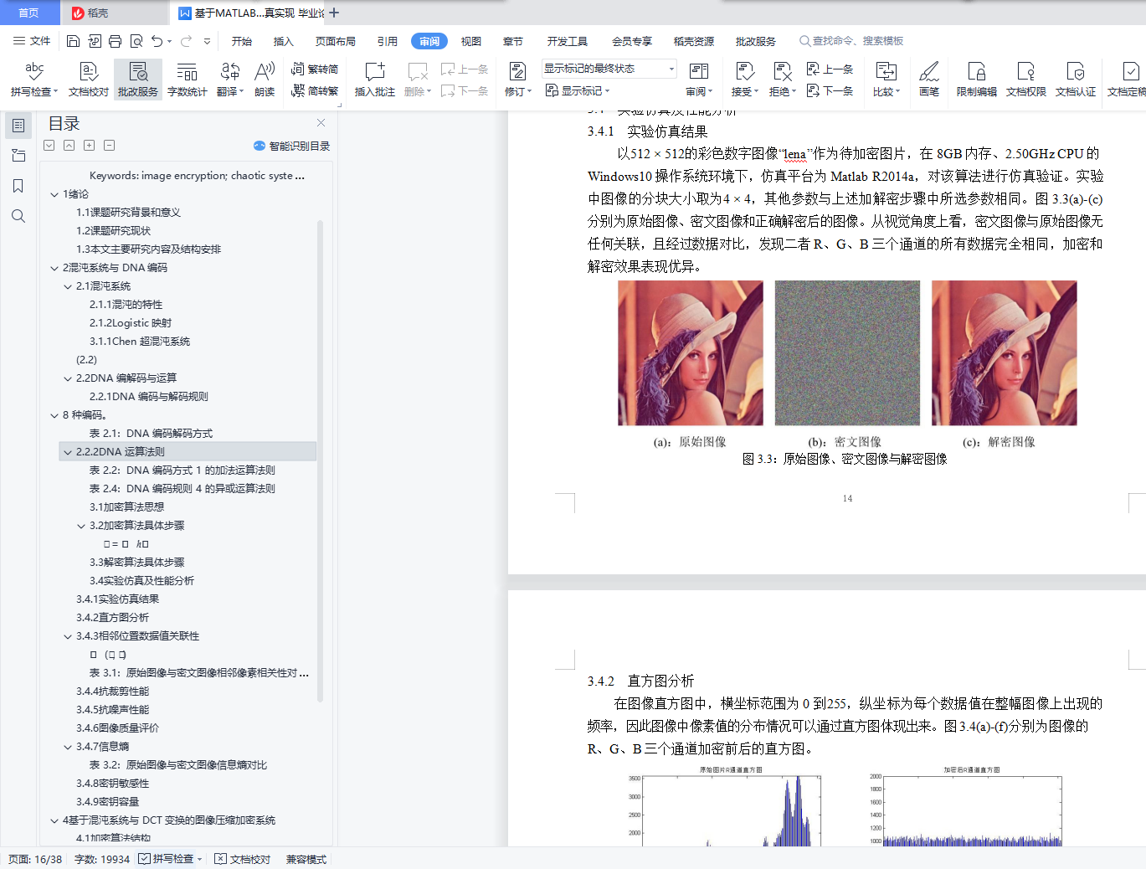Collapse the 1绪论 tree node
This screenshot has height=869, width=1146.
tap(54, 194)
